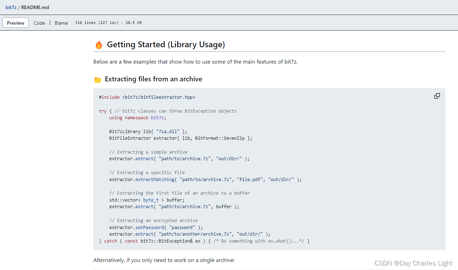
Task: Click the folder emoji beside Extracting files
Action: (x=98, y=80)
